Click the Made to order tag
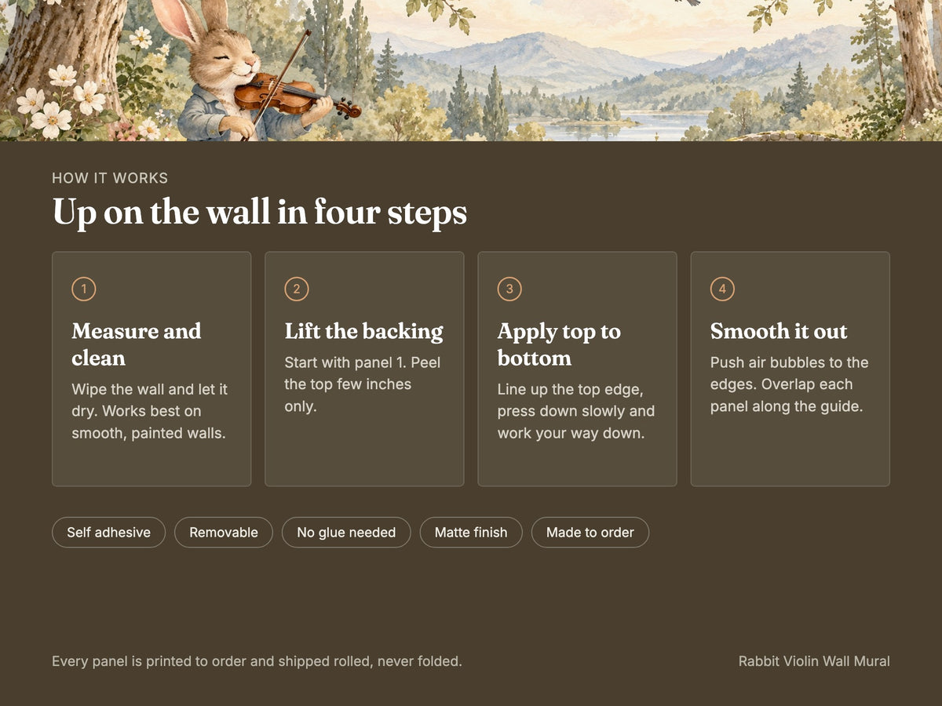The height and width of the screenshot is (706, 942). (590, 532)
